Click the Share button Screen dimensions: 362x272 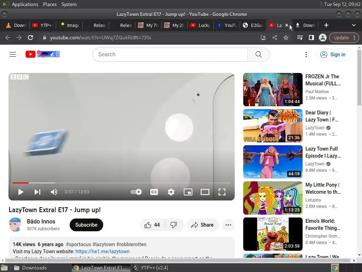click(x=202, y=225)
